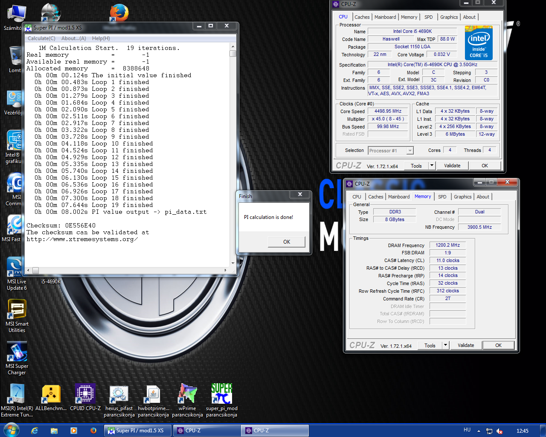This screenshot has width=546, height=437.
Task: Click the Super PI vertical scrollbar thumb
Action: (x=232, y=54)
